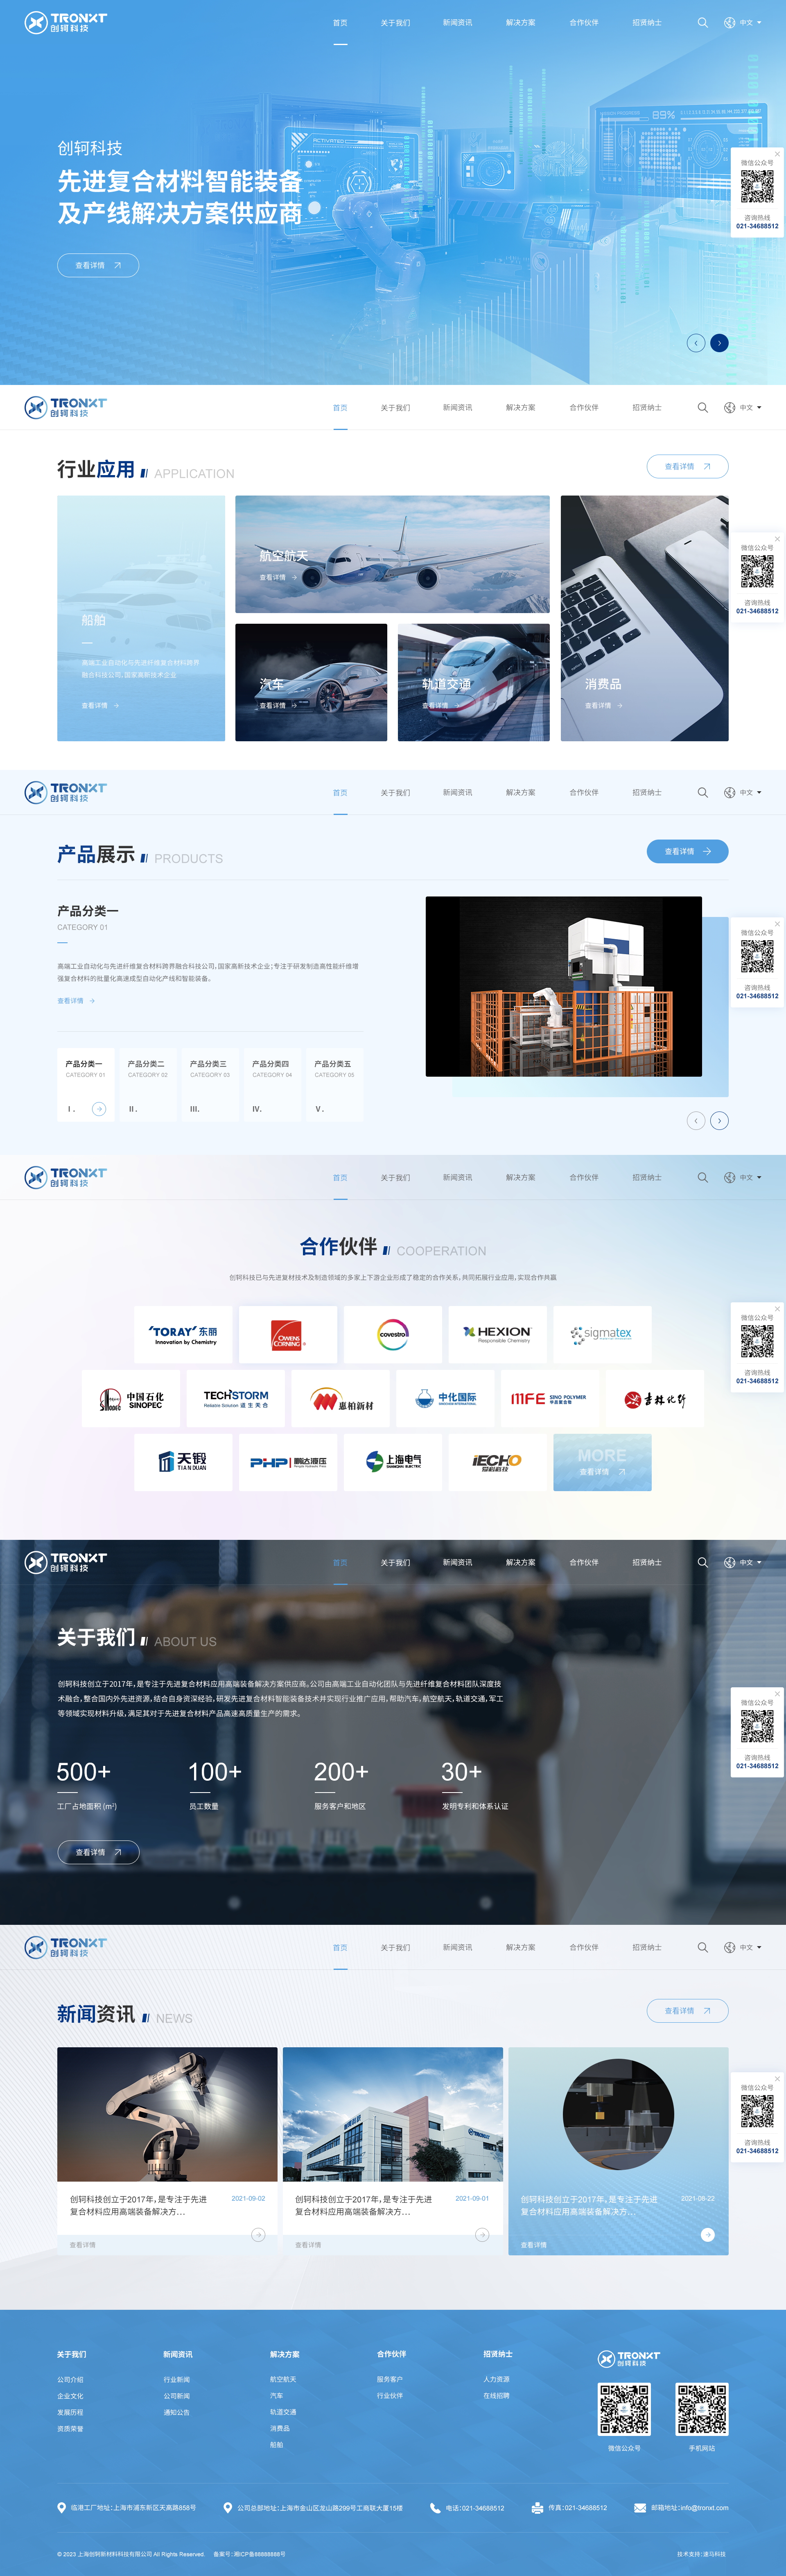
Task: Go to previous hero banner slide arrow
Action: (696, 343)
